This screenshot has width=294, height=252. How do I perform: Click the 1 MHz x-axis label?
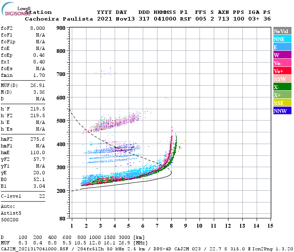pyautogui.click(x=72, y=226)
